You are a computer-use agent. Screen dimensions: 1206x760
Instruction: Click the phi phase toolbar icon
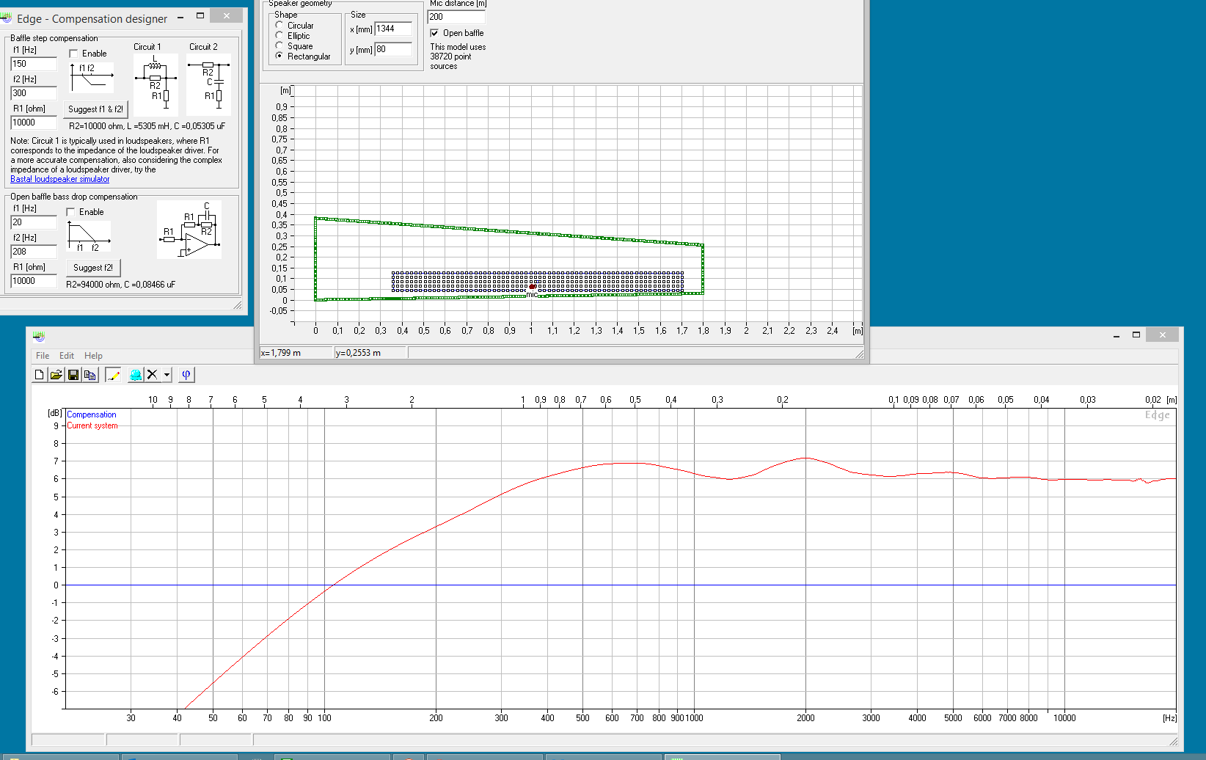tap(186, 375)
